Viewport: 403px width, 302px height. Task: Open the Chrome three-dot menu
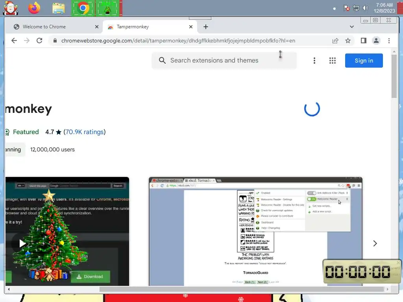pos(389,41)
